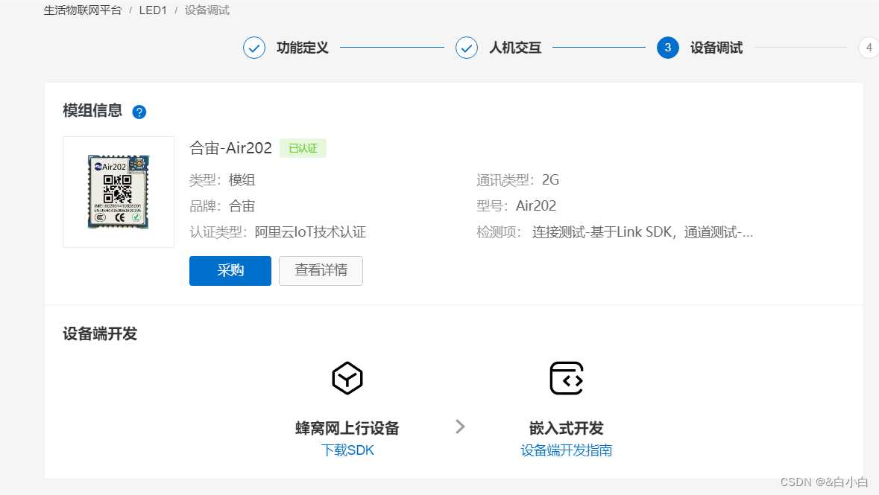Click the 蜂窝网上行设备 cube icon
Image resolution: width=879 pixels, height=495 pixels.
(x=347, y=378)
